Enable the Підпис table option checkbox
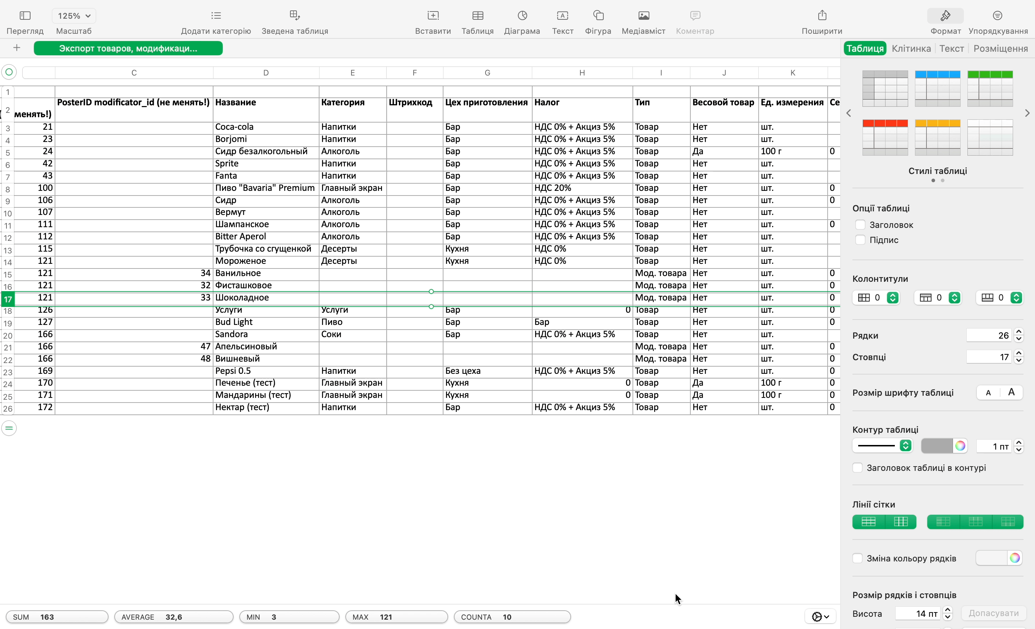This screenshot has width=1035, height=629. point(860,240)
